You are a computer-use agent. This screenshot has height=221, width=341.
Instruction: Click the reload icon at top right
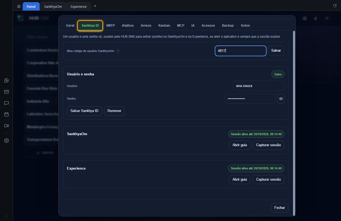335,6
